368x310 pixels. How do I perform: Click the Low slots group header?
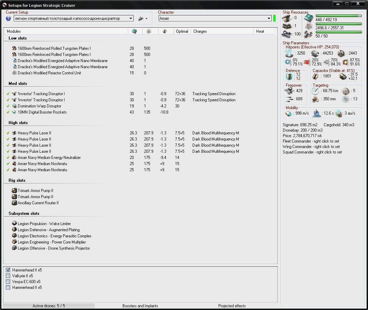tap(18, 38)
